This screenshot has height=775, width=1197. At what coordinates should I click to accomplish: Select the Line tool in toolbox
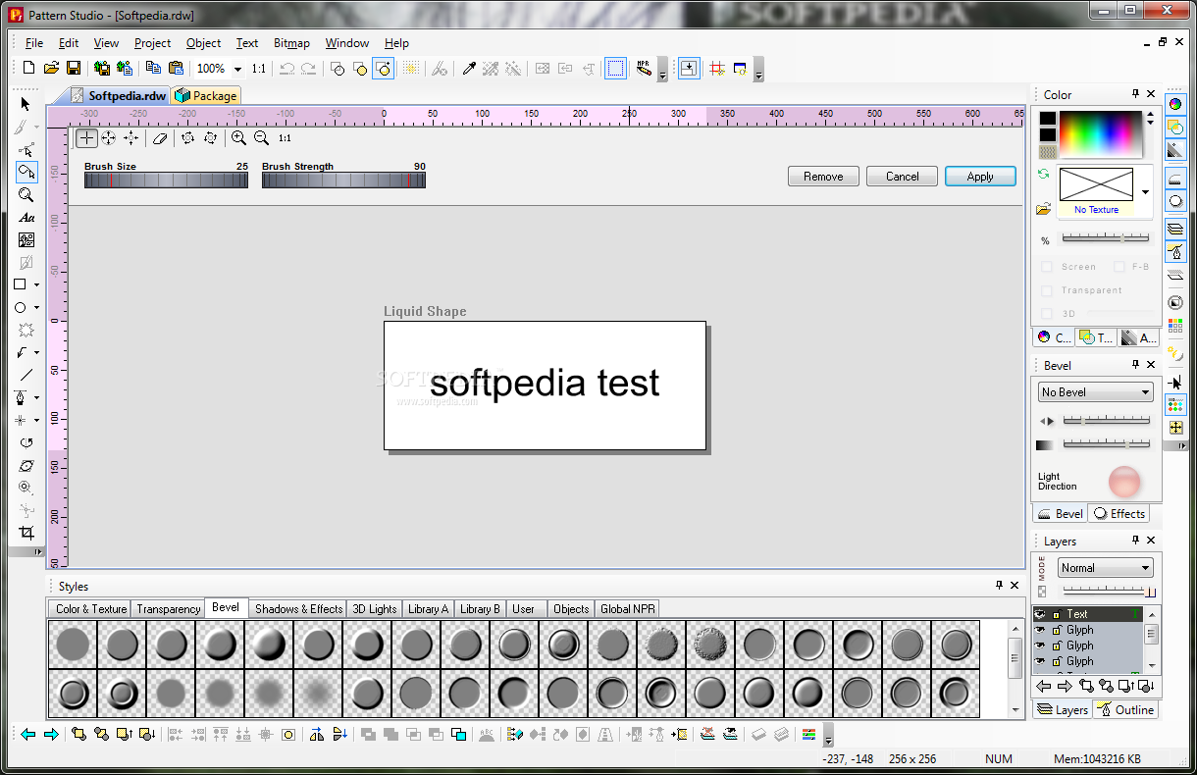pos(26,375)
